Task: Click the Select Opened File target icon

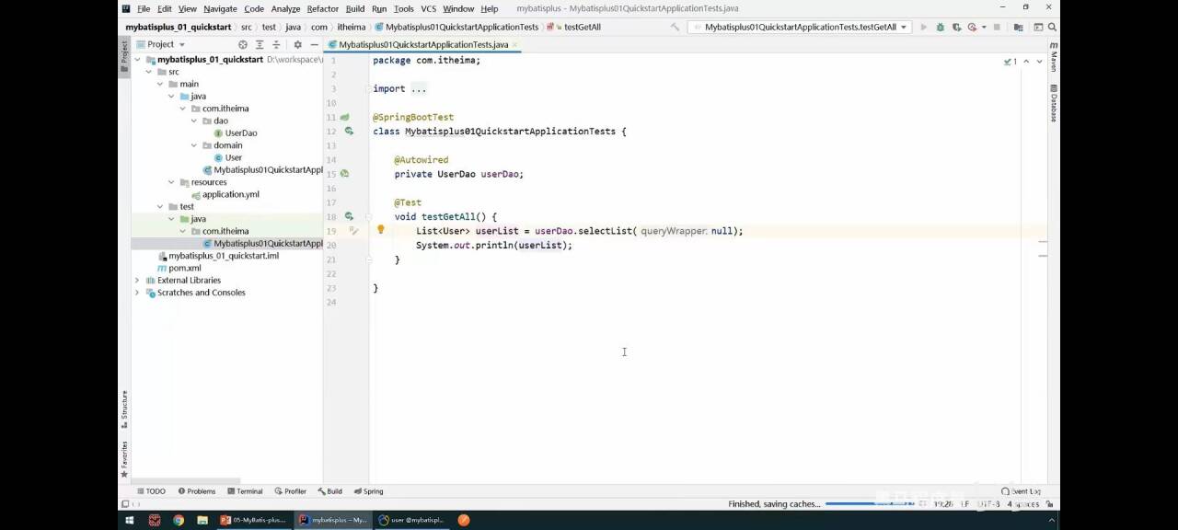Action: 243,44
